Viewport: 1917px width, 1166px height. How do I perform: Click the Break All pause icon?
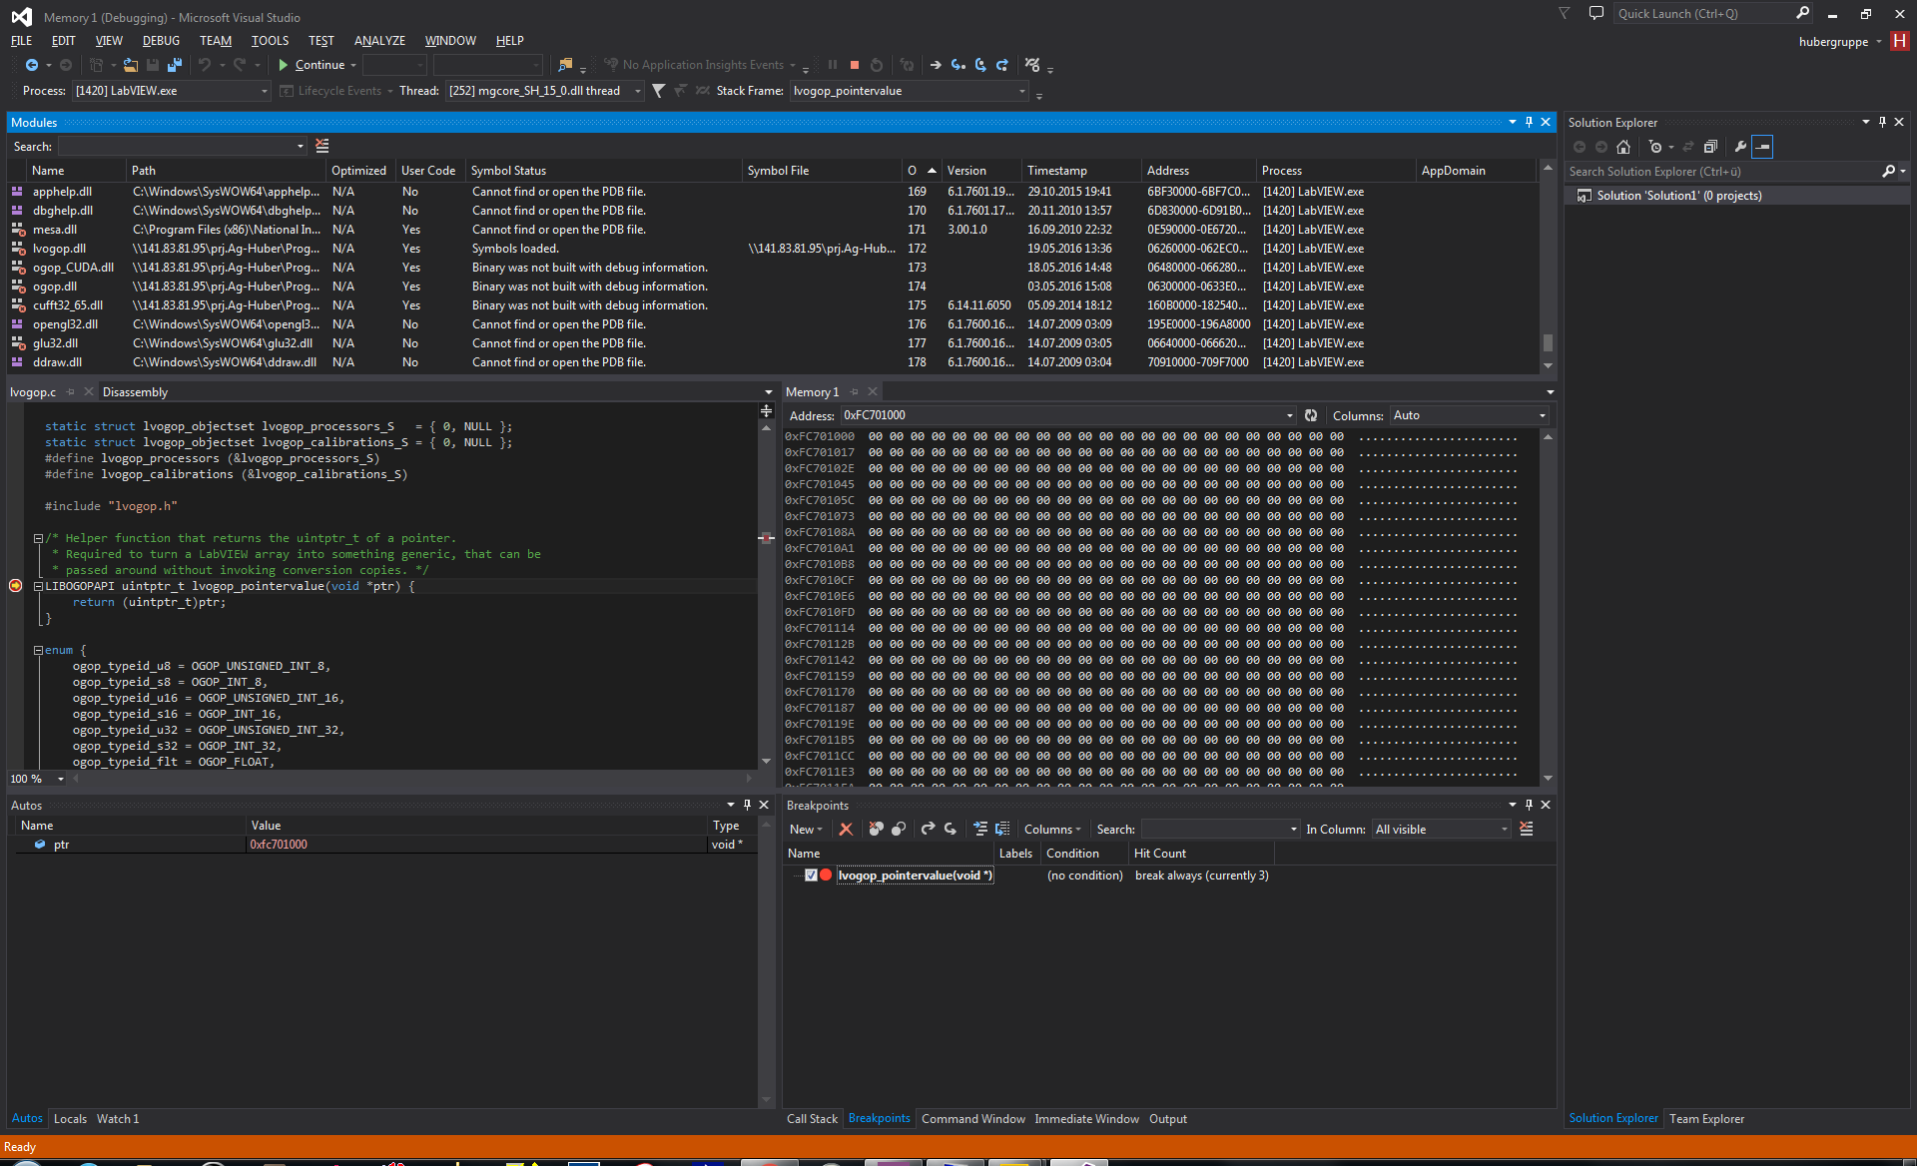833,65
